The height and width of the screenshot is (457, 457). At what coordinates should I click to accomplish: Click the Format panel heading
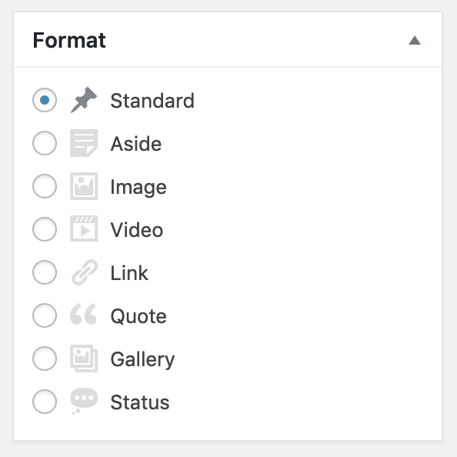click(69, 40)
